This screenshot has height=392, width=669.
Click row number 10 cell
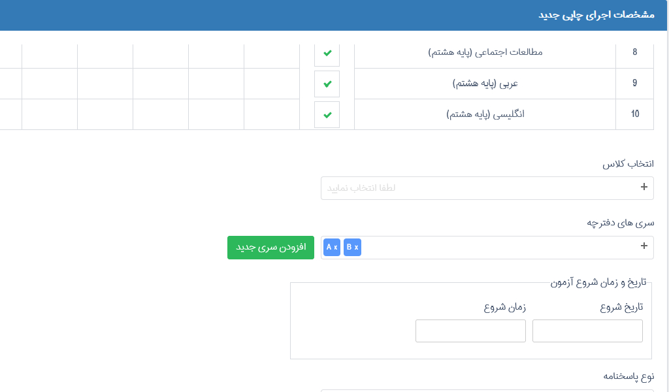point(634,114)
